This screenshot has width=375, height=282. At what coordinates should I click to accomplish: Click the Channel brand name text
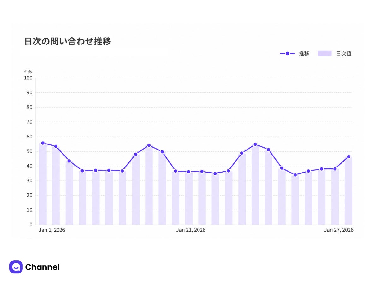[42, 267]
